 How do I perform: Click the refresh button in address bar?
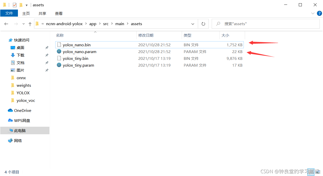click(x=203, y=24)
